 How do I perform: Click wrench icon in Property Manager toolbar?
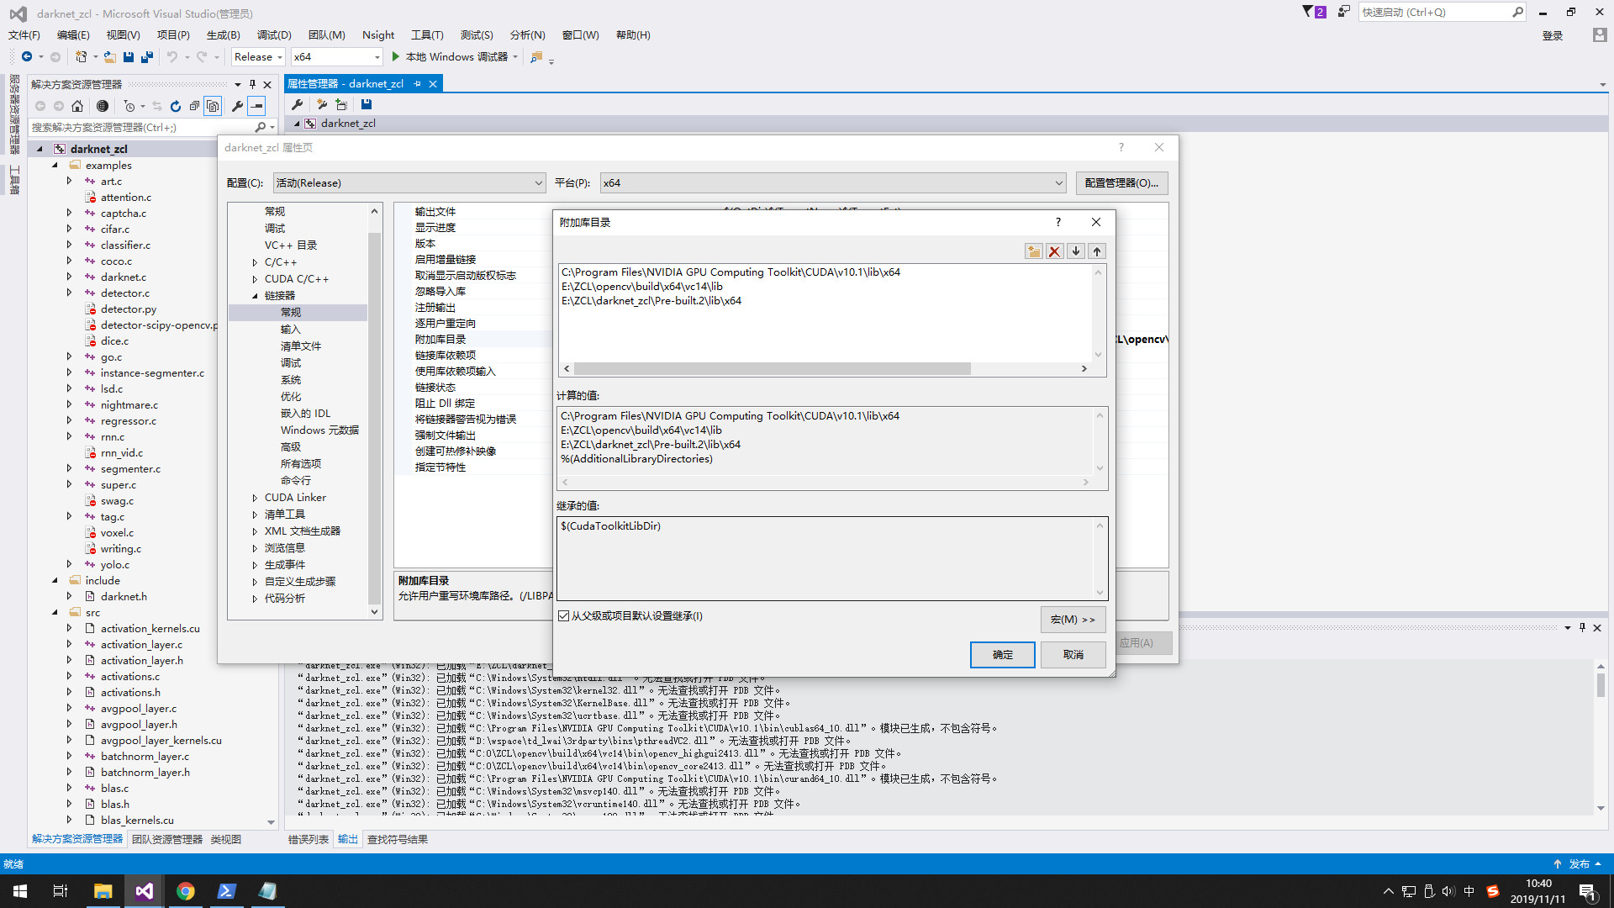[x=298, y=104]
